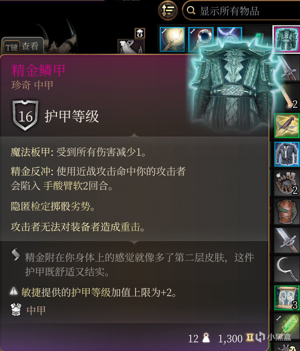This screenshot has width=300, height=351.
Task: Select the spiked bomb item stack
Action: tap(287, 183)
